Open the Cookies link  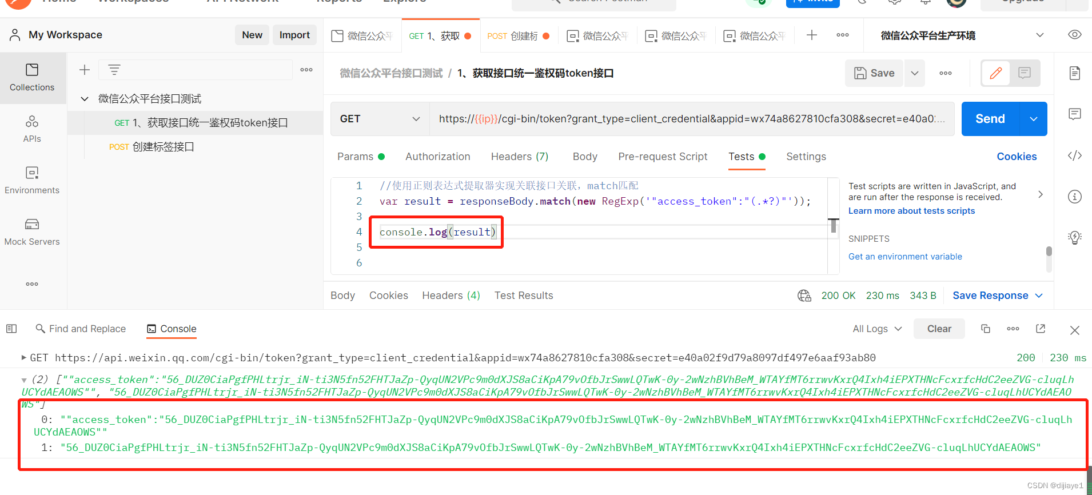point(1017,157)
